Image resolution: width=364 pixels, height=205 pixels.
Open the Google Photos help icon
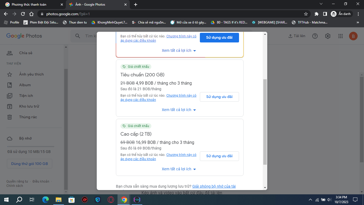coord(315,36)
